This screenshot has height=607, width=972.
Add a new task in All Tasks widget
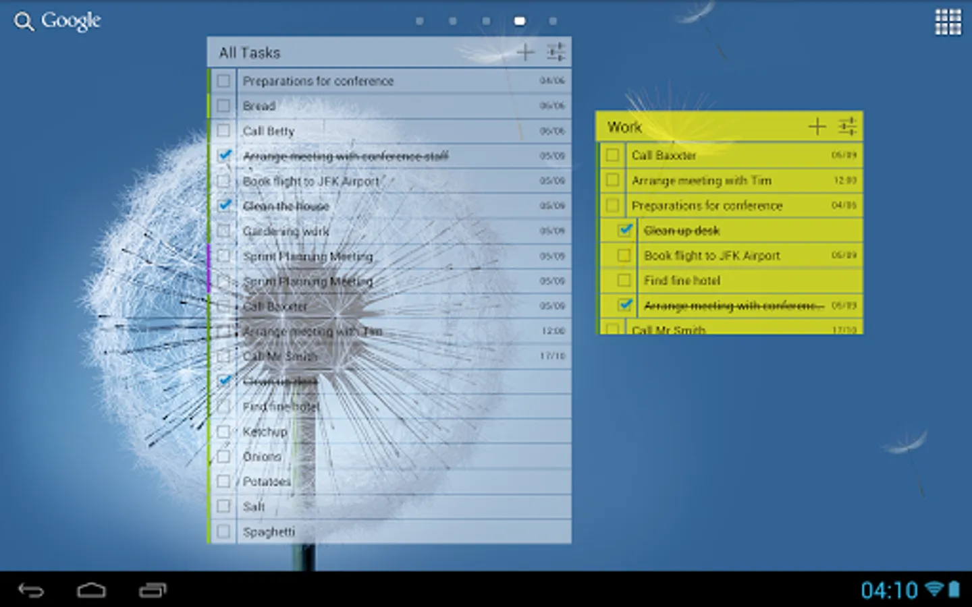(524, 52)
